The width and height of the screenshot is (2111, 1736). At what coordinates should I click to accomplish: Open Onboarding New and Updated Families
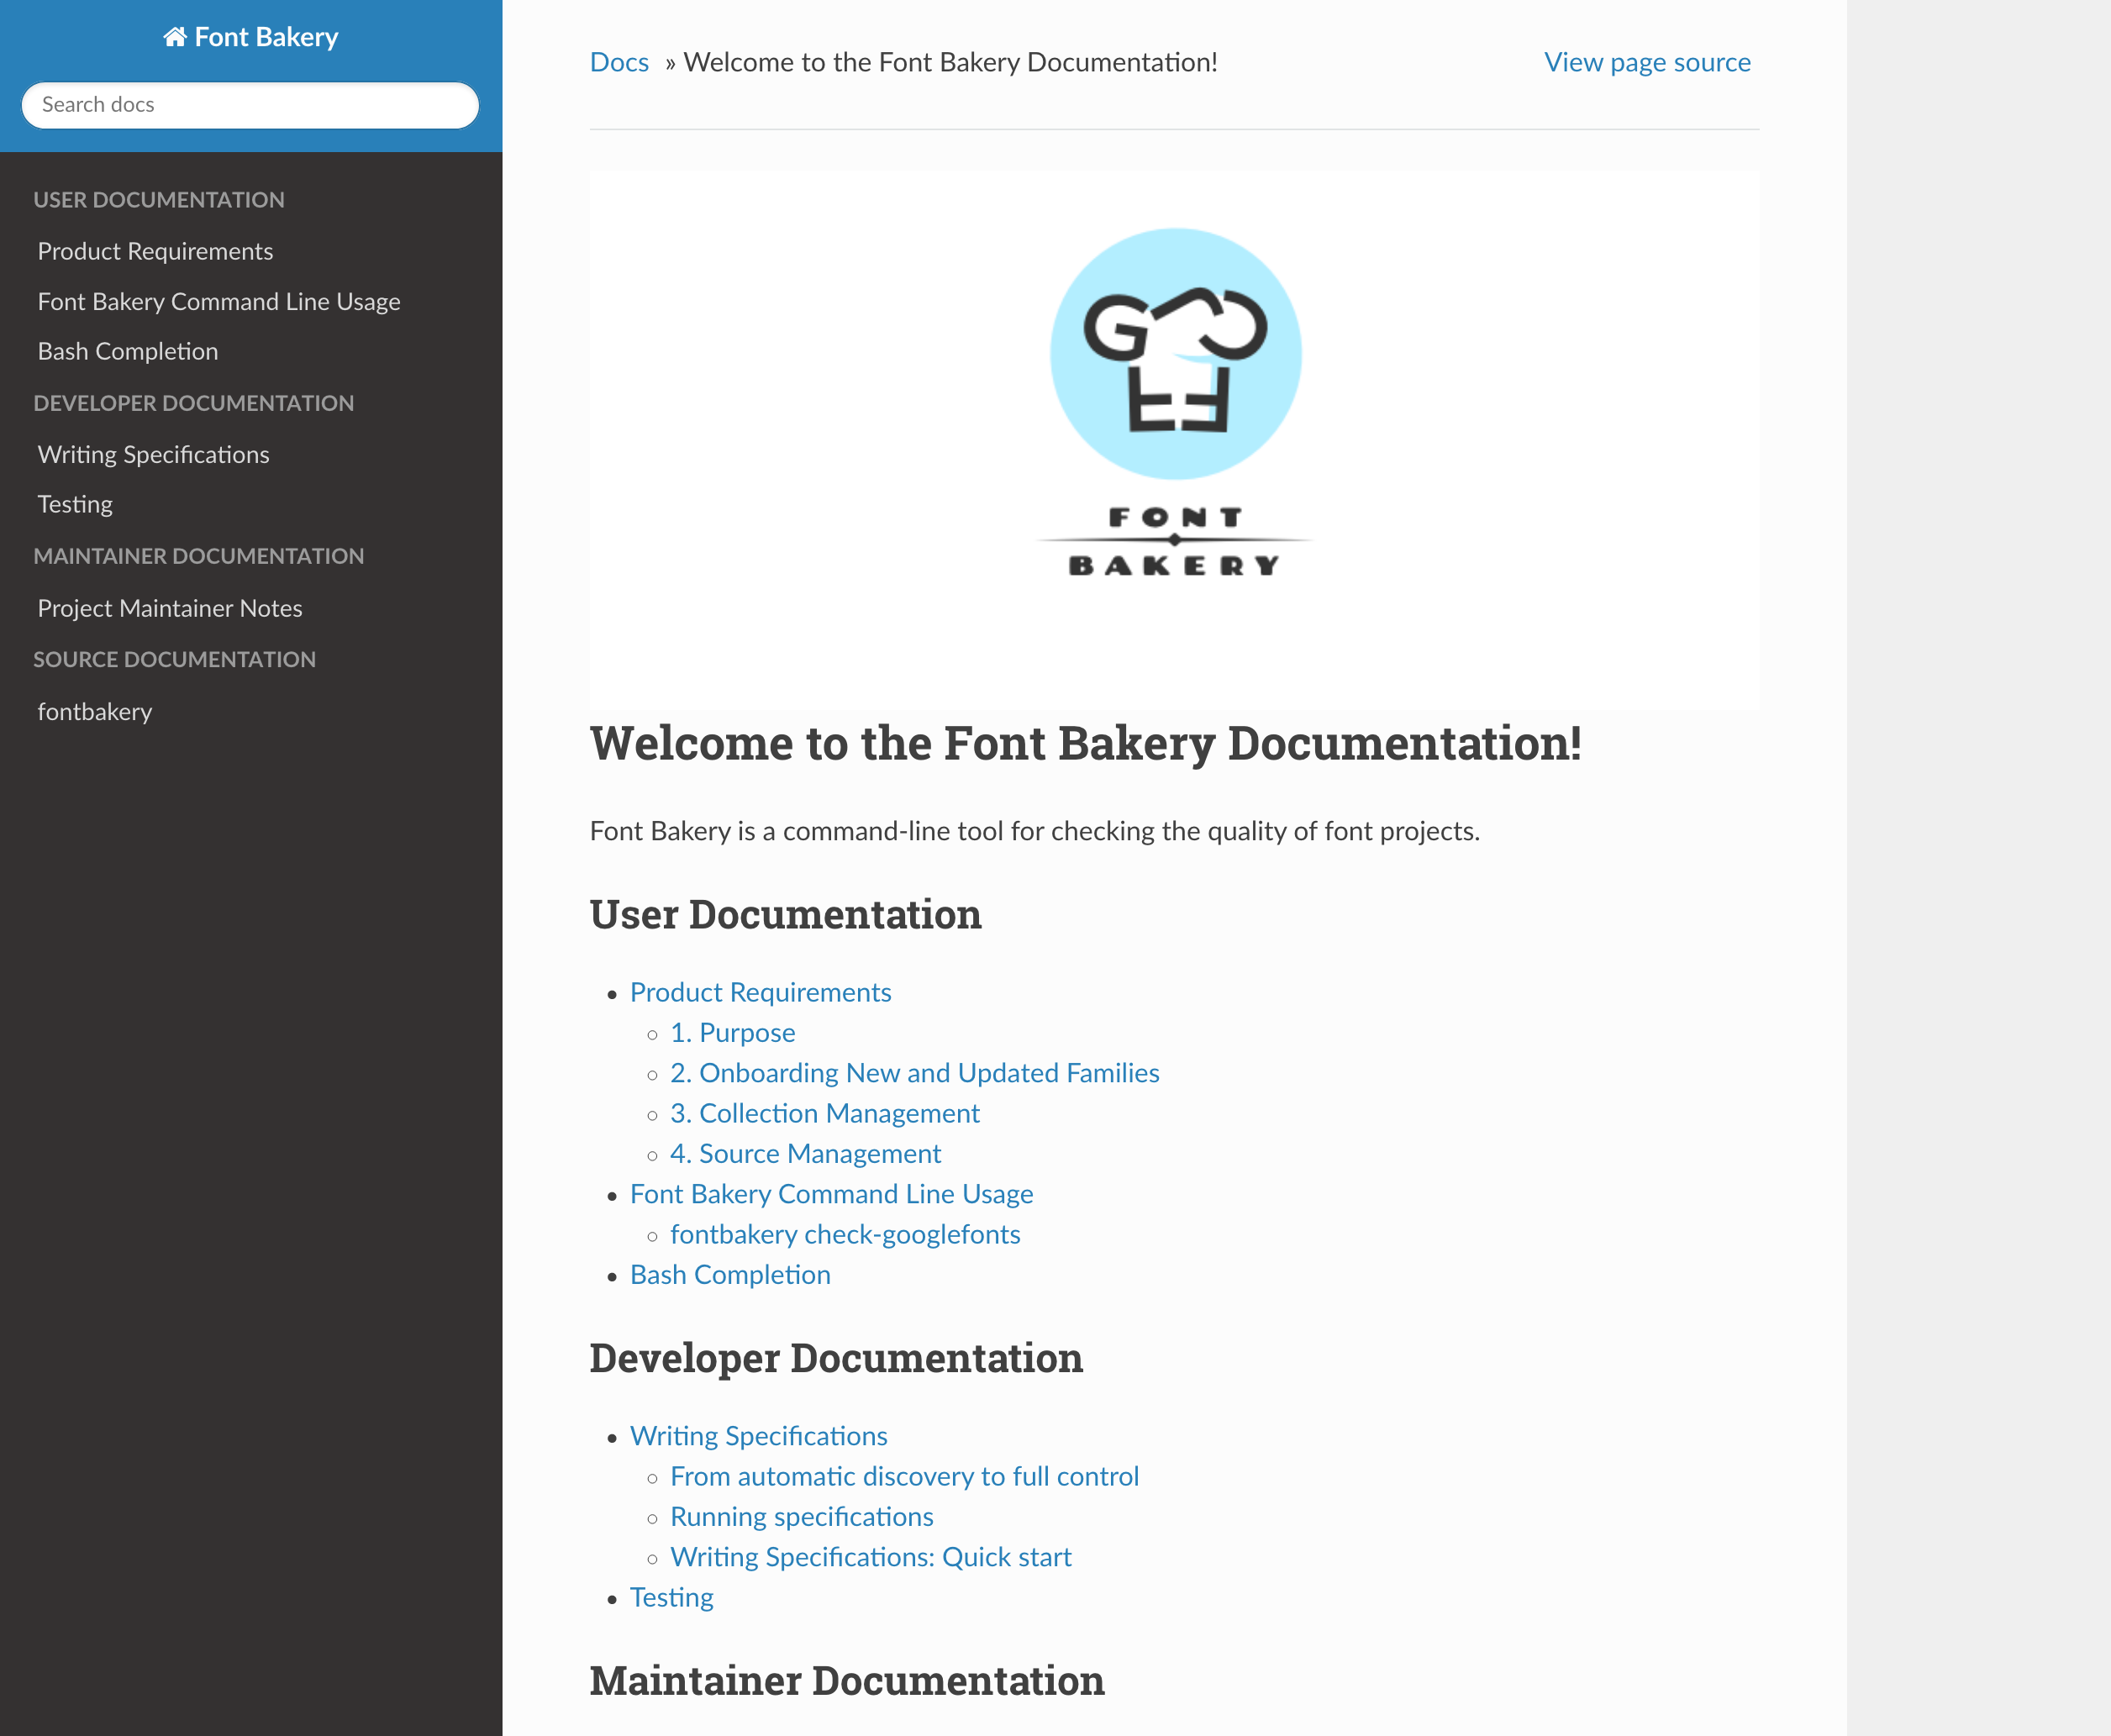click(x=915, y=1073)
